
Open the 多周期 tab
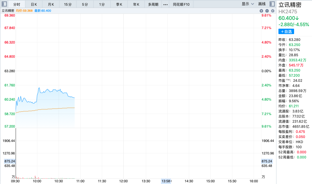coord(153,4)
